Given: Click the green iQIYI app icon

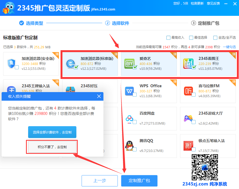Looking at the screenshot, I should 129,64.
